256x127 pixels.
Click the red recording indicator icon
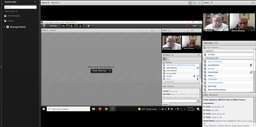tap(187, 26)
